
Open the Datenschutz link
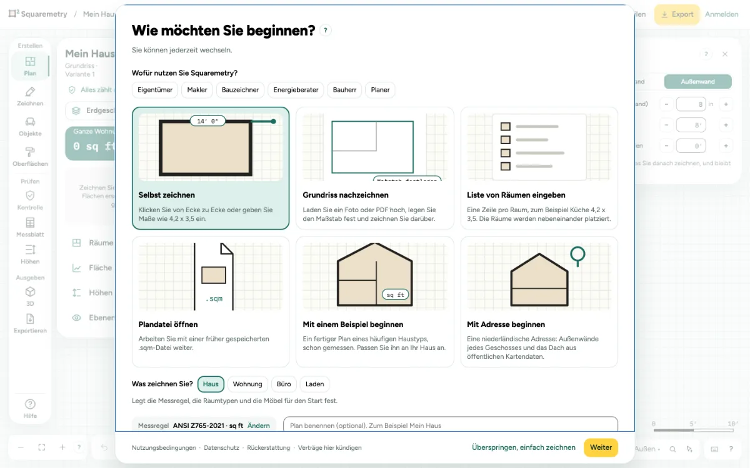click(x=221, y=447)
